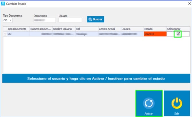The image size is (192, 117).
Task: Click the Número Documento column header
Action: [41, 29]
